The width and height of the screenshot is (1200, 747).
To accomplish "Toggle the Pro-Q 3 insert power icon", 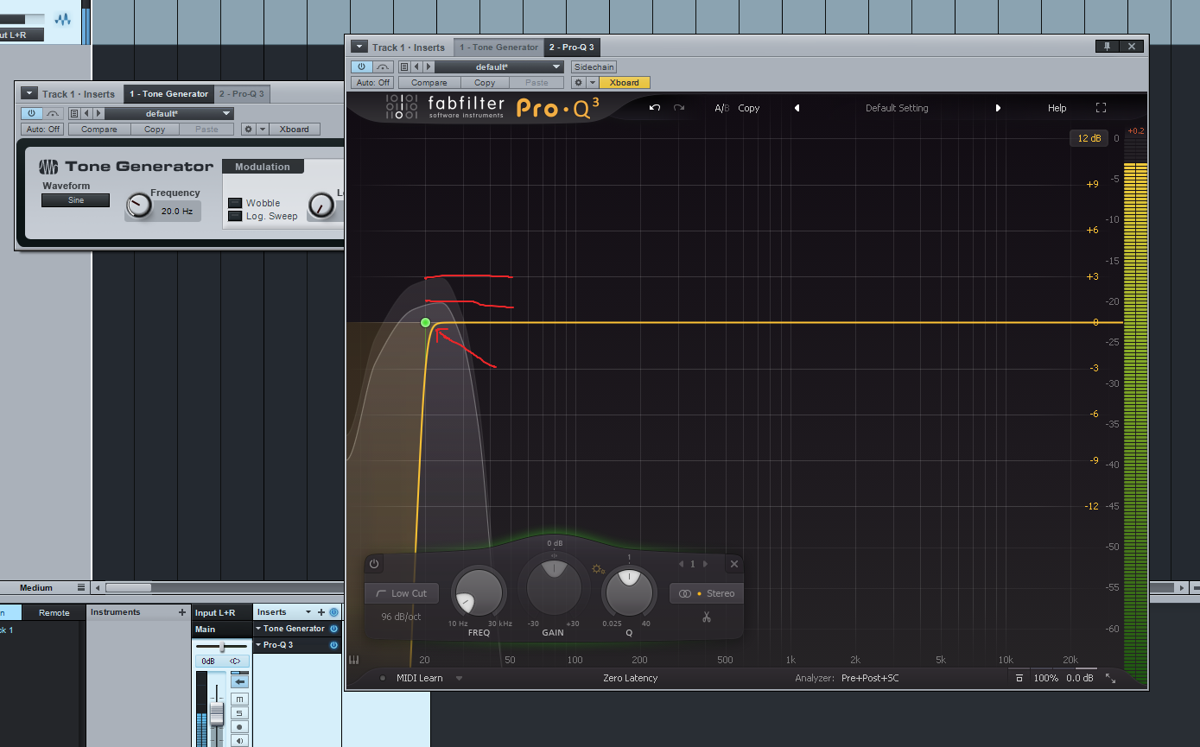I will coord(333,645).
